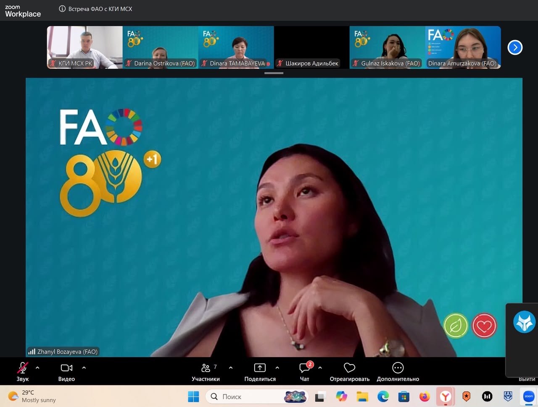Turn on camera with Видео button
This screenshot has height=407, width=538.
tap(66, 371)
